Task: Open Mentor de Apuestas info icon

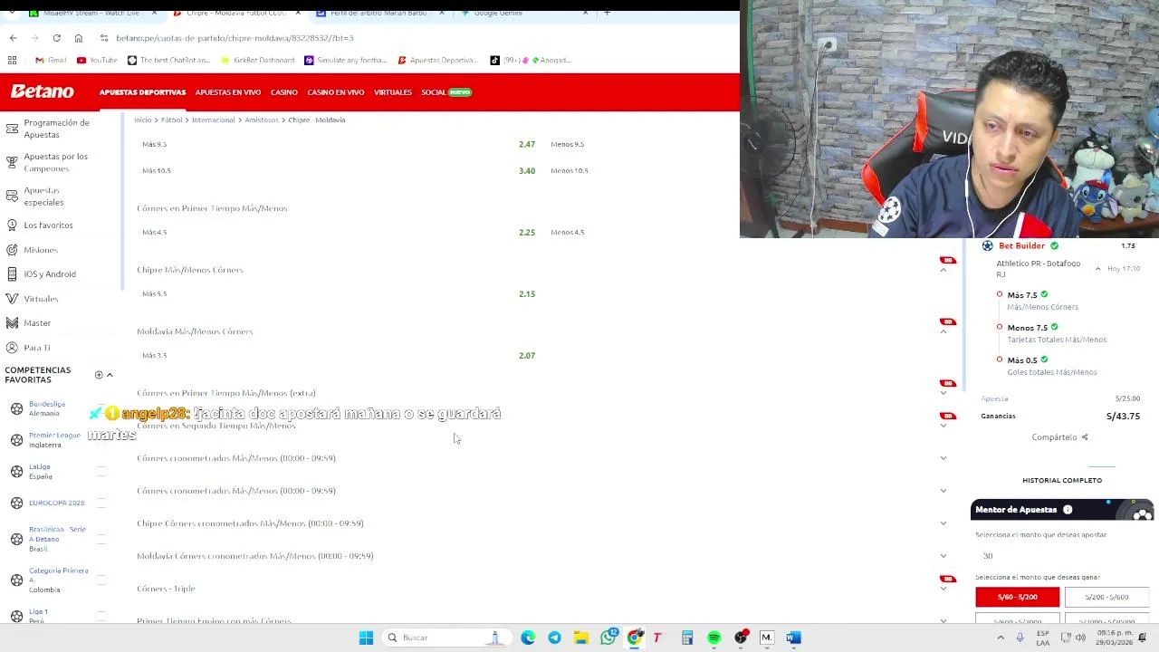Action: 1068,510
